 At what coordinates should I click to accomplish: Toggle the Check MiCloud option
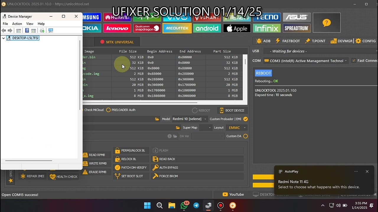(x=94, y=110)
